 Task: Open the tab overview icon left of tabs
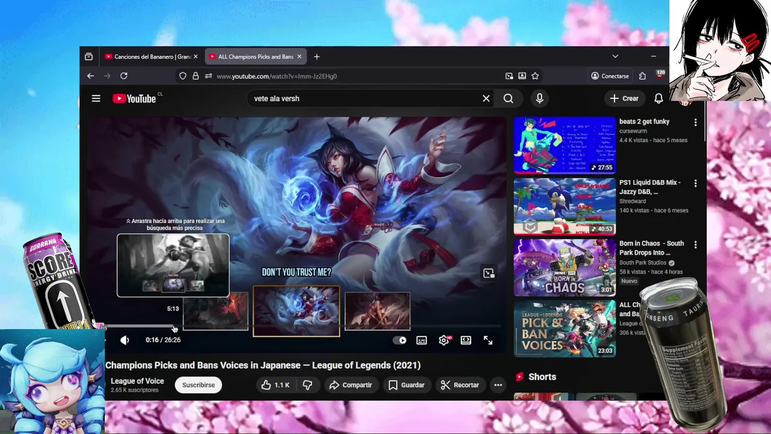coord(89,57)
